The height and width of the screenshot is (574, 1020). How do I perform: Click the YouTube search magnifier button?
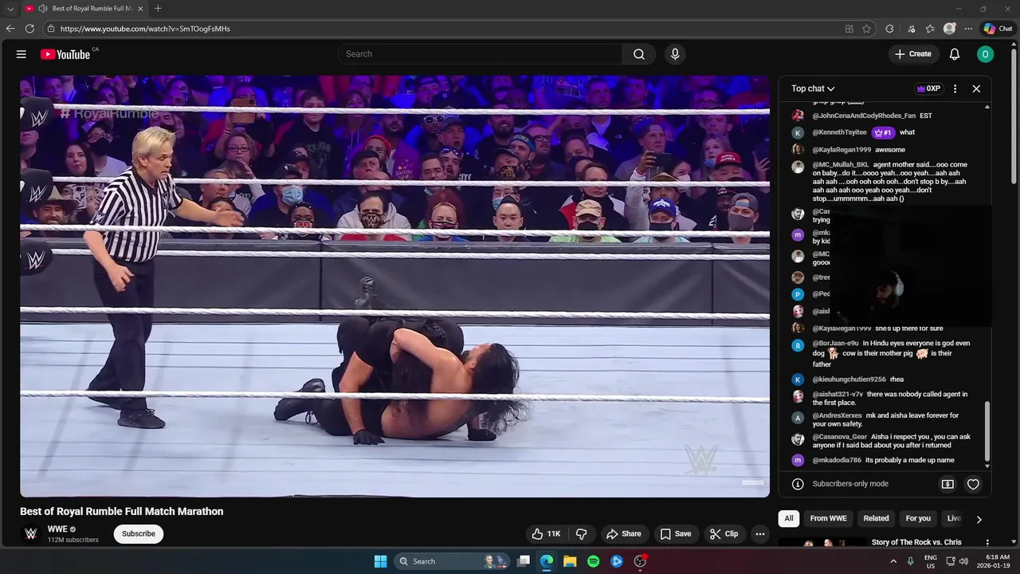(639, 54)
